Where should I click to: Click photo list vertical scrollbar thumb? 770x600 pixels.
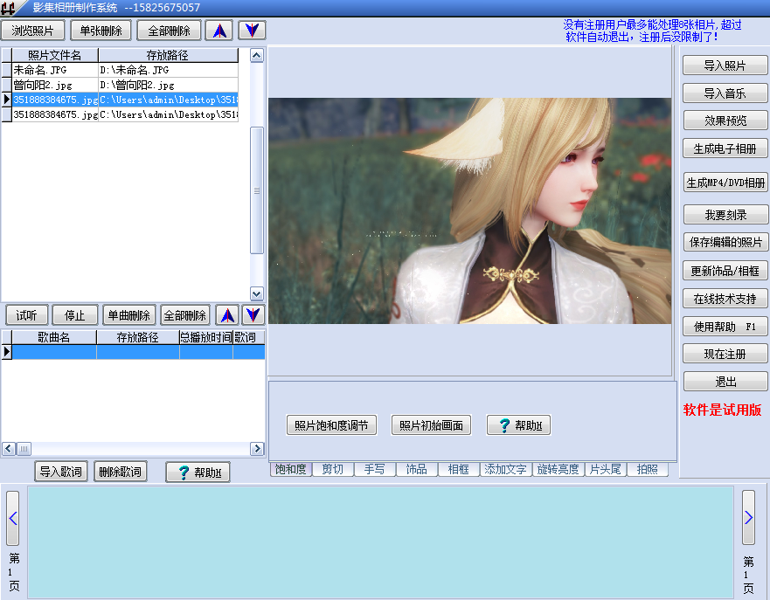point(257,190)
